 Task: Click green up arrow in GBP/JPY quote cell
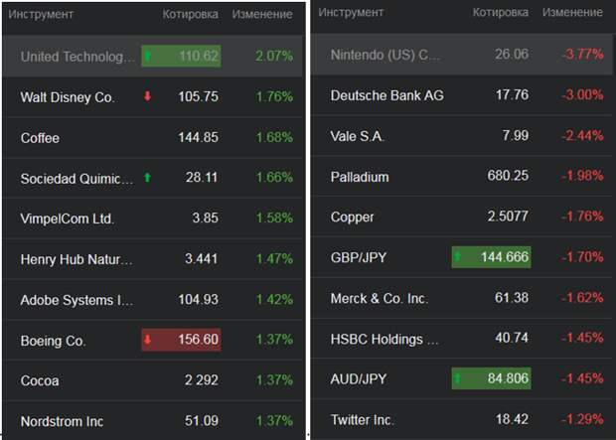458,257
